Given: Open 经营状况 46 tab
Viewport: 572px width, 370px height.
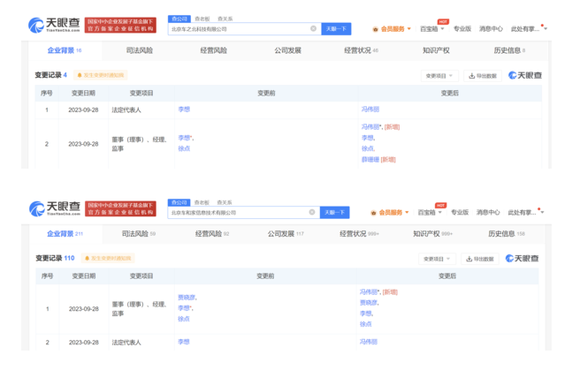Looking at the screenshot, I should [x=362, y=50].
